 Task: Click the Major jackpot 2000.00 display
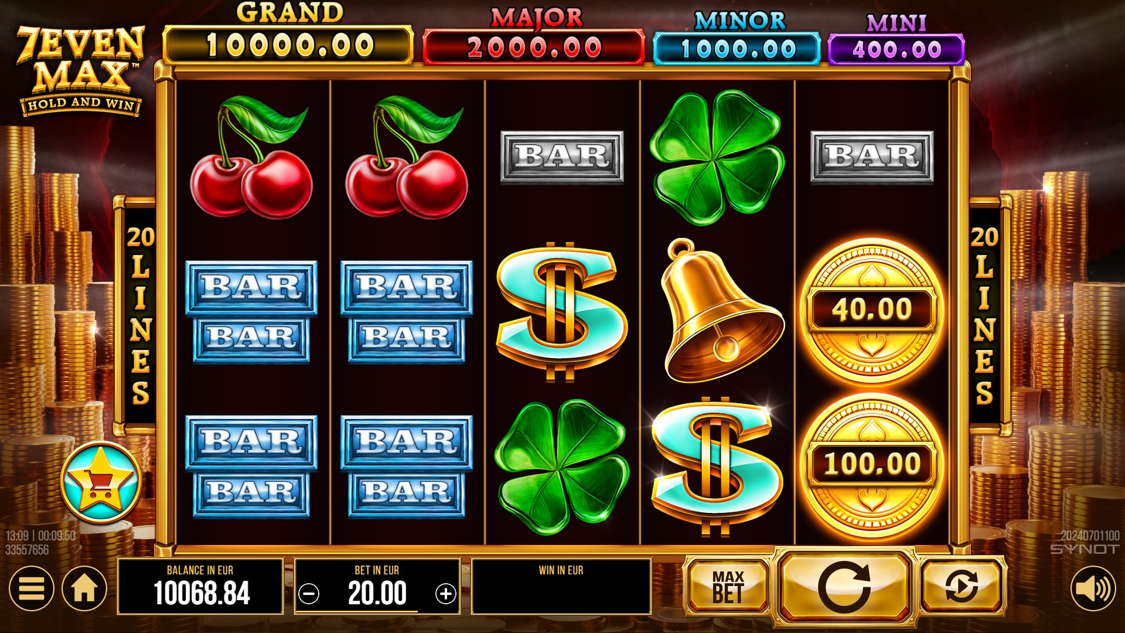pos(534,47)
